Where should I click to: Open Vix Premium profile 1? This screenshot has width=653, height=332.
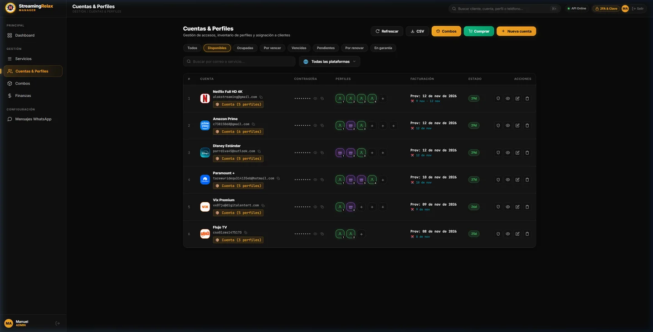(x=340, y=207)
